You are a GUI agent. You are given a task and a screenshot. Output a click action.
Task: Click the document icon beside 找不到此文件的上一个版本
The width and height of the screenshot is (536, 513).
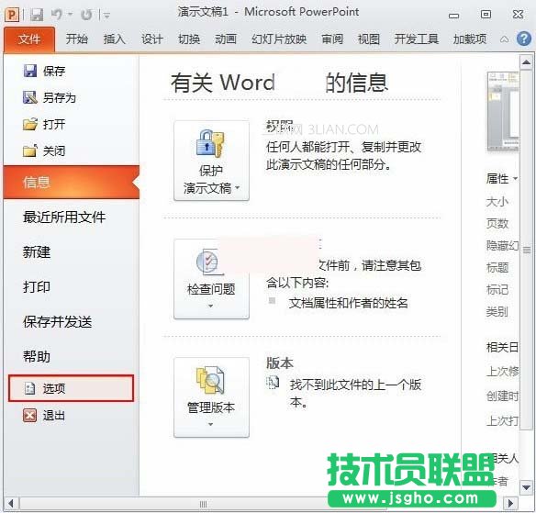click(x=273, y=383)
